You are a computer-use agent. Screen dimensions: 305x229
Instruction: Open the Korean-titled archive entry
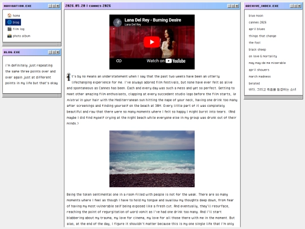272,89
